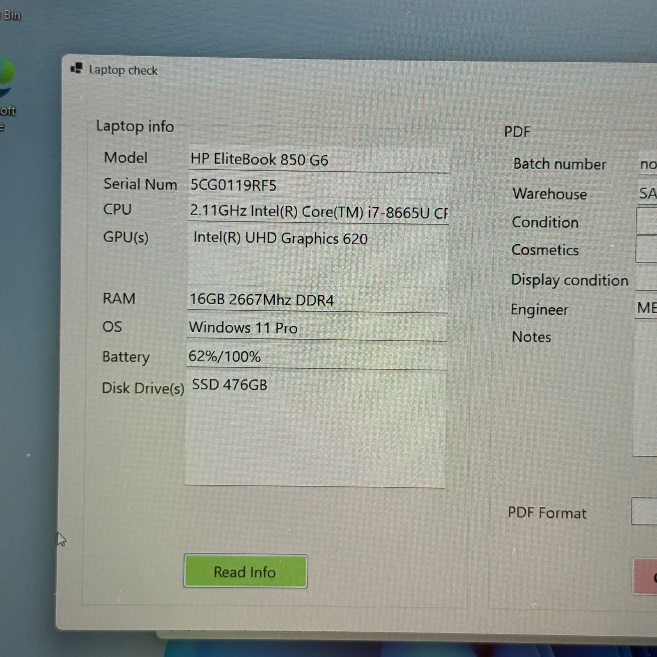Open the Condition dropdown
Screen dimensions: 657x657
pos(647,221)
